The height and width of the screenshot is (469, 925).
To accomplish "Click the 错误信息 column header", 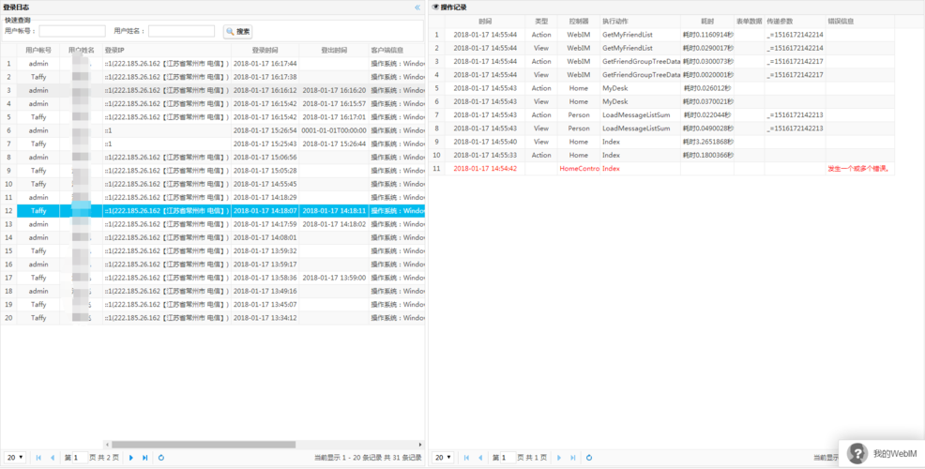I will point(860,22).
